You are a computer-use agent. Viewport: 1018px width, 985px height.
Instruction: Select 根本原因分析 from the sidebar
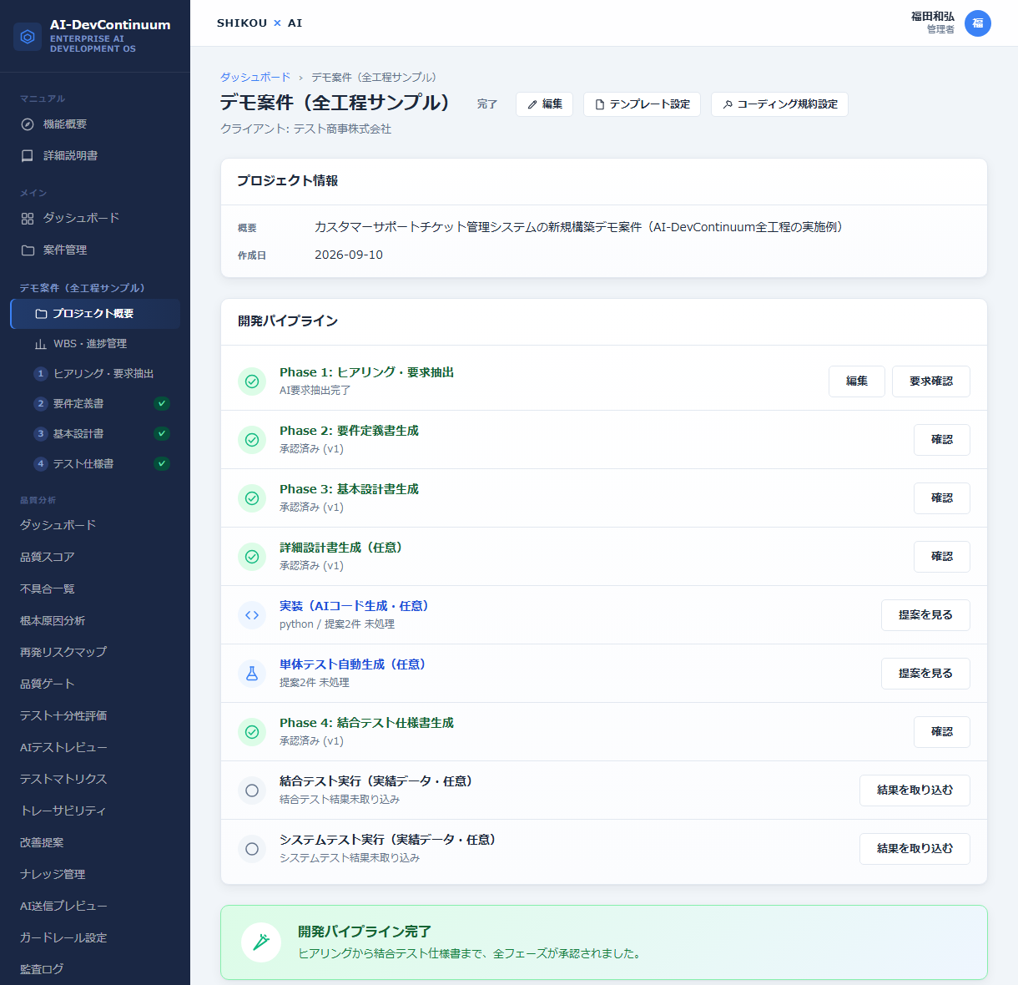(x=95, y=620)
